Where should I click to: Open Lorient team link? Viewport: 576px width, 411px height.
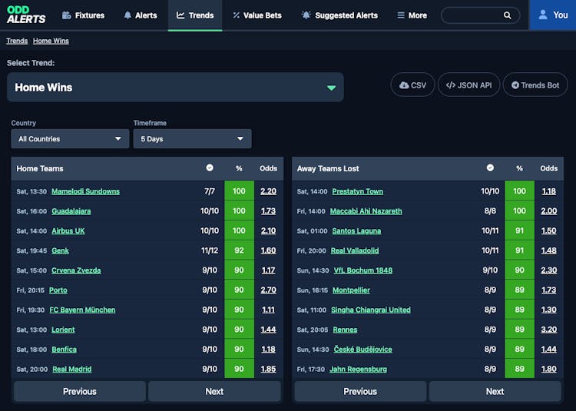(63, 330)
